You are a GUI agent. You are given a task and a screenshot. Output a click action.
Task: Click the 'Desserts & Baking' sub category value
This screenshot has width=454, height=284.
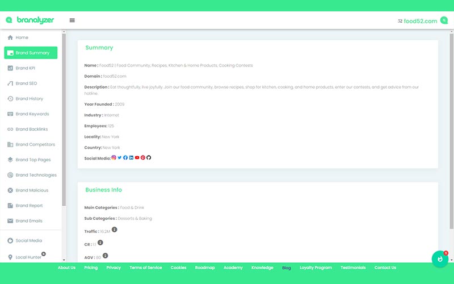(x=134, y=219)
